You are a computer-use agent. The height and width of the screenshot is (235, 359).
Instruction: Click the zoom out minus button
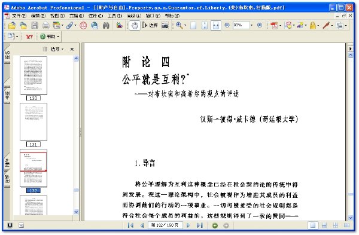[x=227, y=25]
